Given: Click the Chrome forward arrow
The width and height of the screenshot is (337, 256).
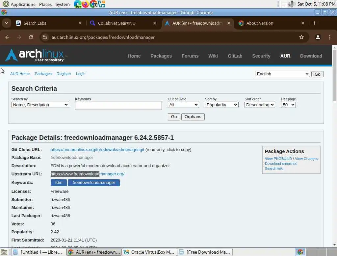Looking at the screenshot, I should [19, 37].
